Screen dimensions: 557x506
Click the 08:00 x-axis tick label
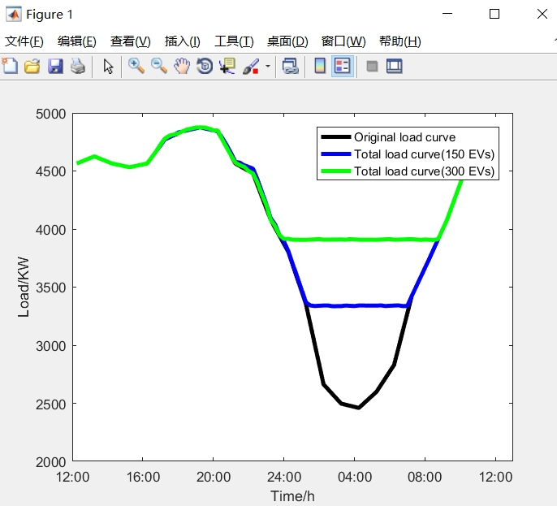(x=425, y=477)
